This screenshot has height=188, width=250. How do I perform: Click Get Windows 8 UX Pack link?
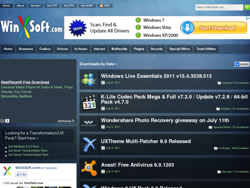point(24,146)
